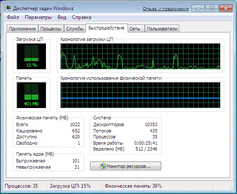
Task: Open the Монитор ресурсов button
Action: (x=125, y=166)
